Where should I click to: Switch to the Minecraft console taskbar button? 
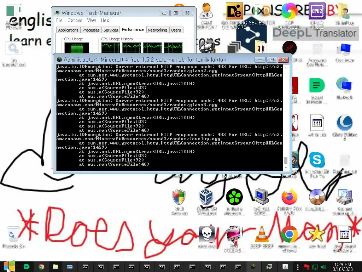coord(254,267)
